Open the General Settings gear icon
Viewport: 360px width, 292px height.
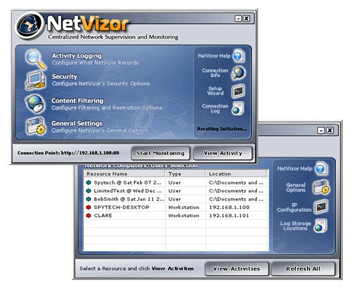36,126
